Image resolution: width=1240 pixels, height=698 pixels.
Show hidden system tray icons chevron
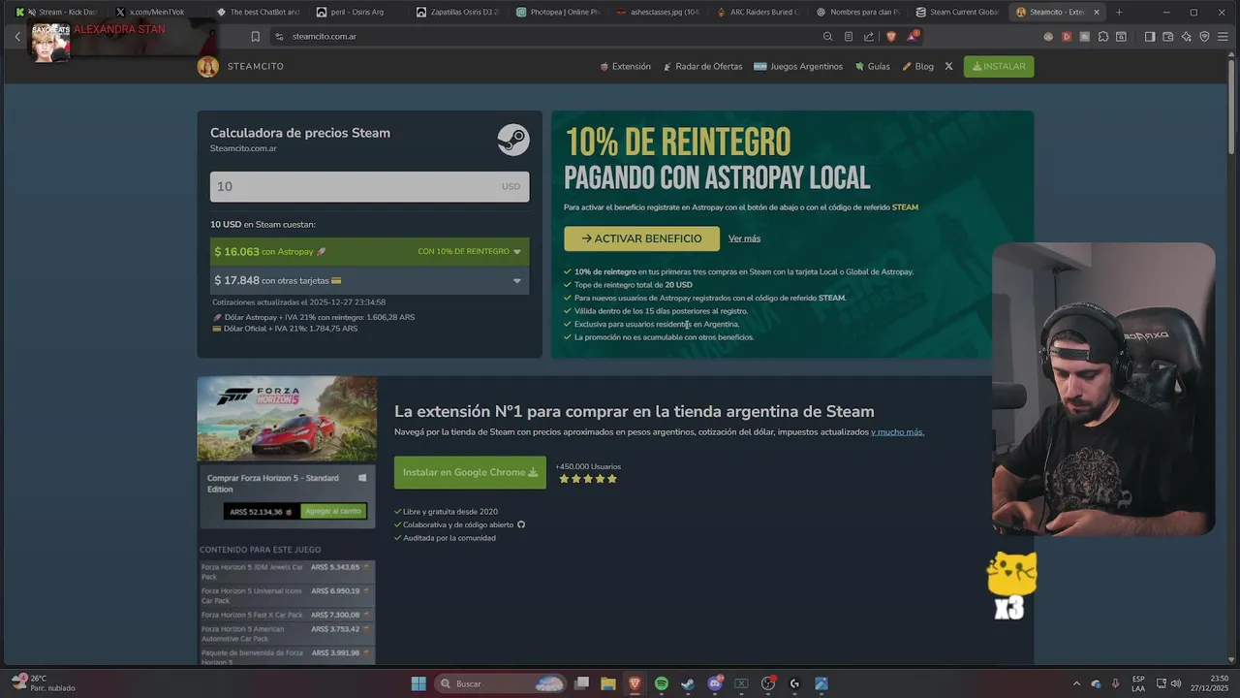pyautogui.click(x=1076, y=683)
